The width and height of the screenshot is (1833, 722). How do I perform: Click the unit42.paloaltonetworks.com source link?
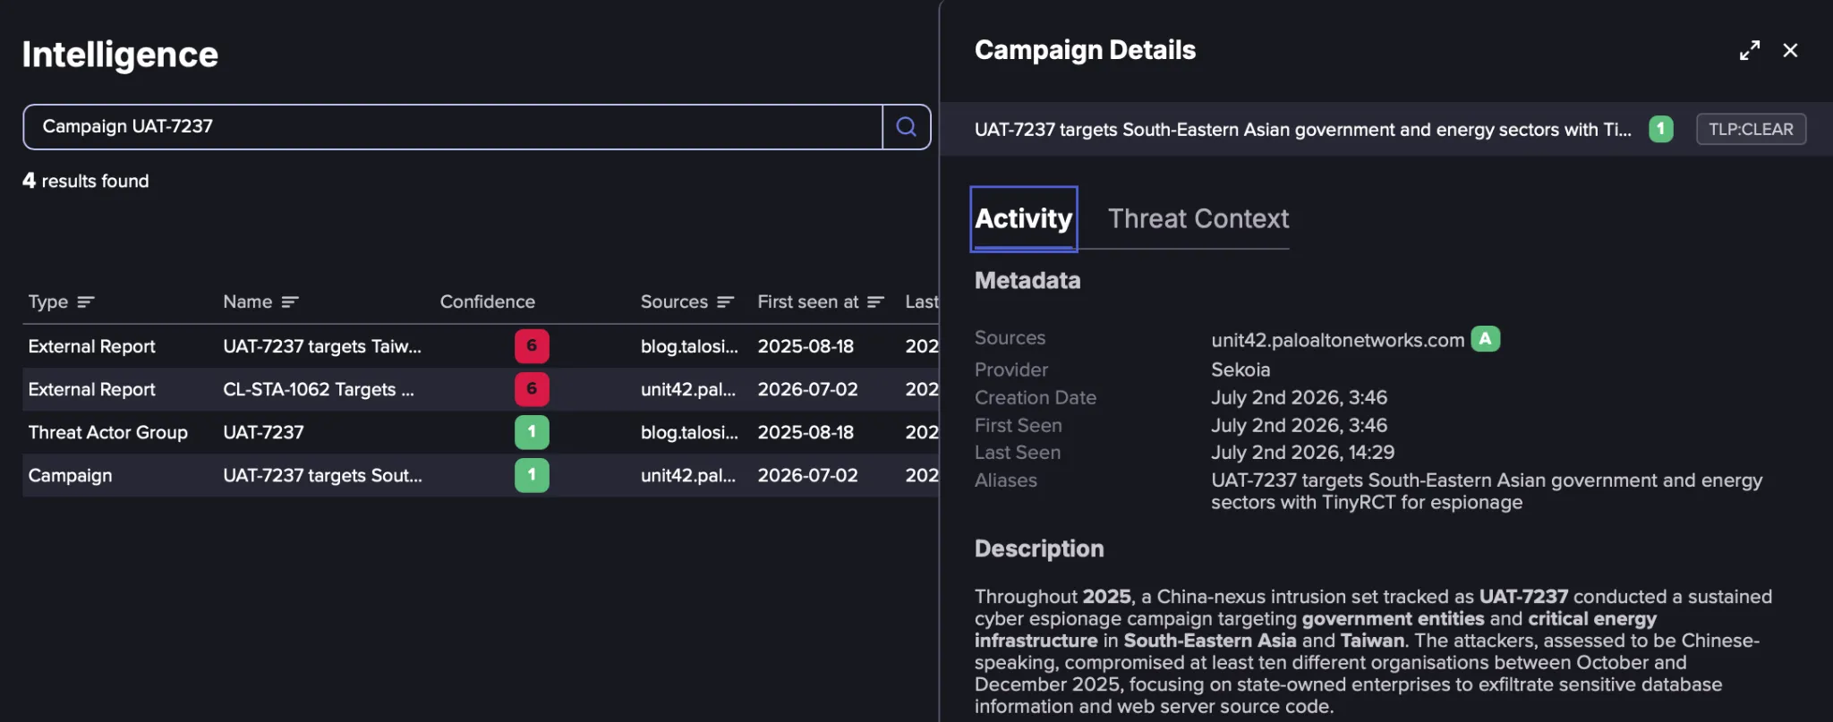(1337, 340)
